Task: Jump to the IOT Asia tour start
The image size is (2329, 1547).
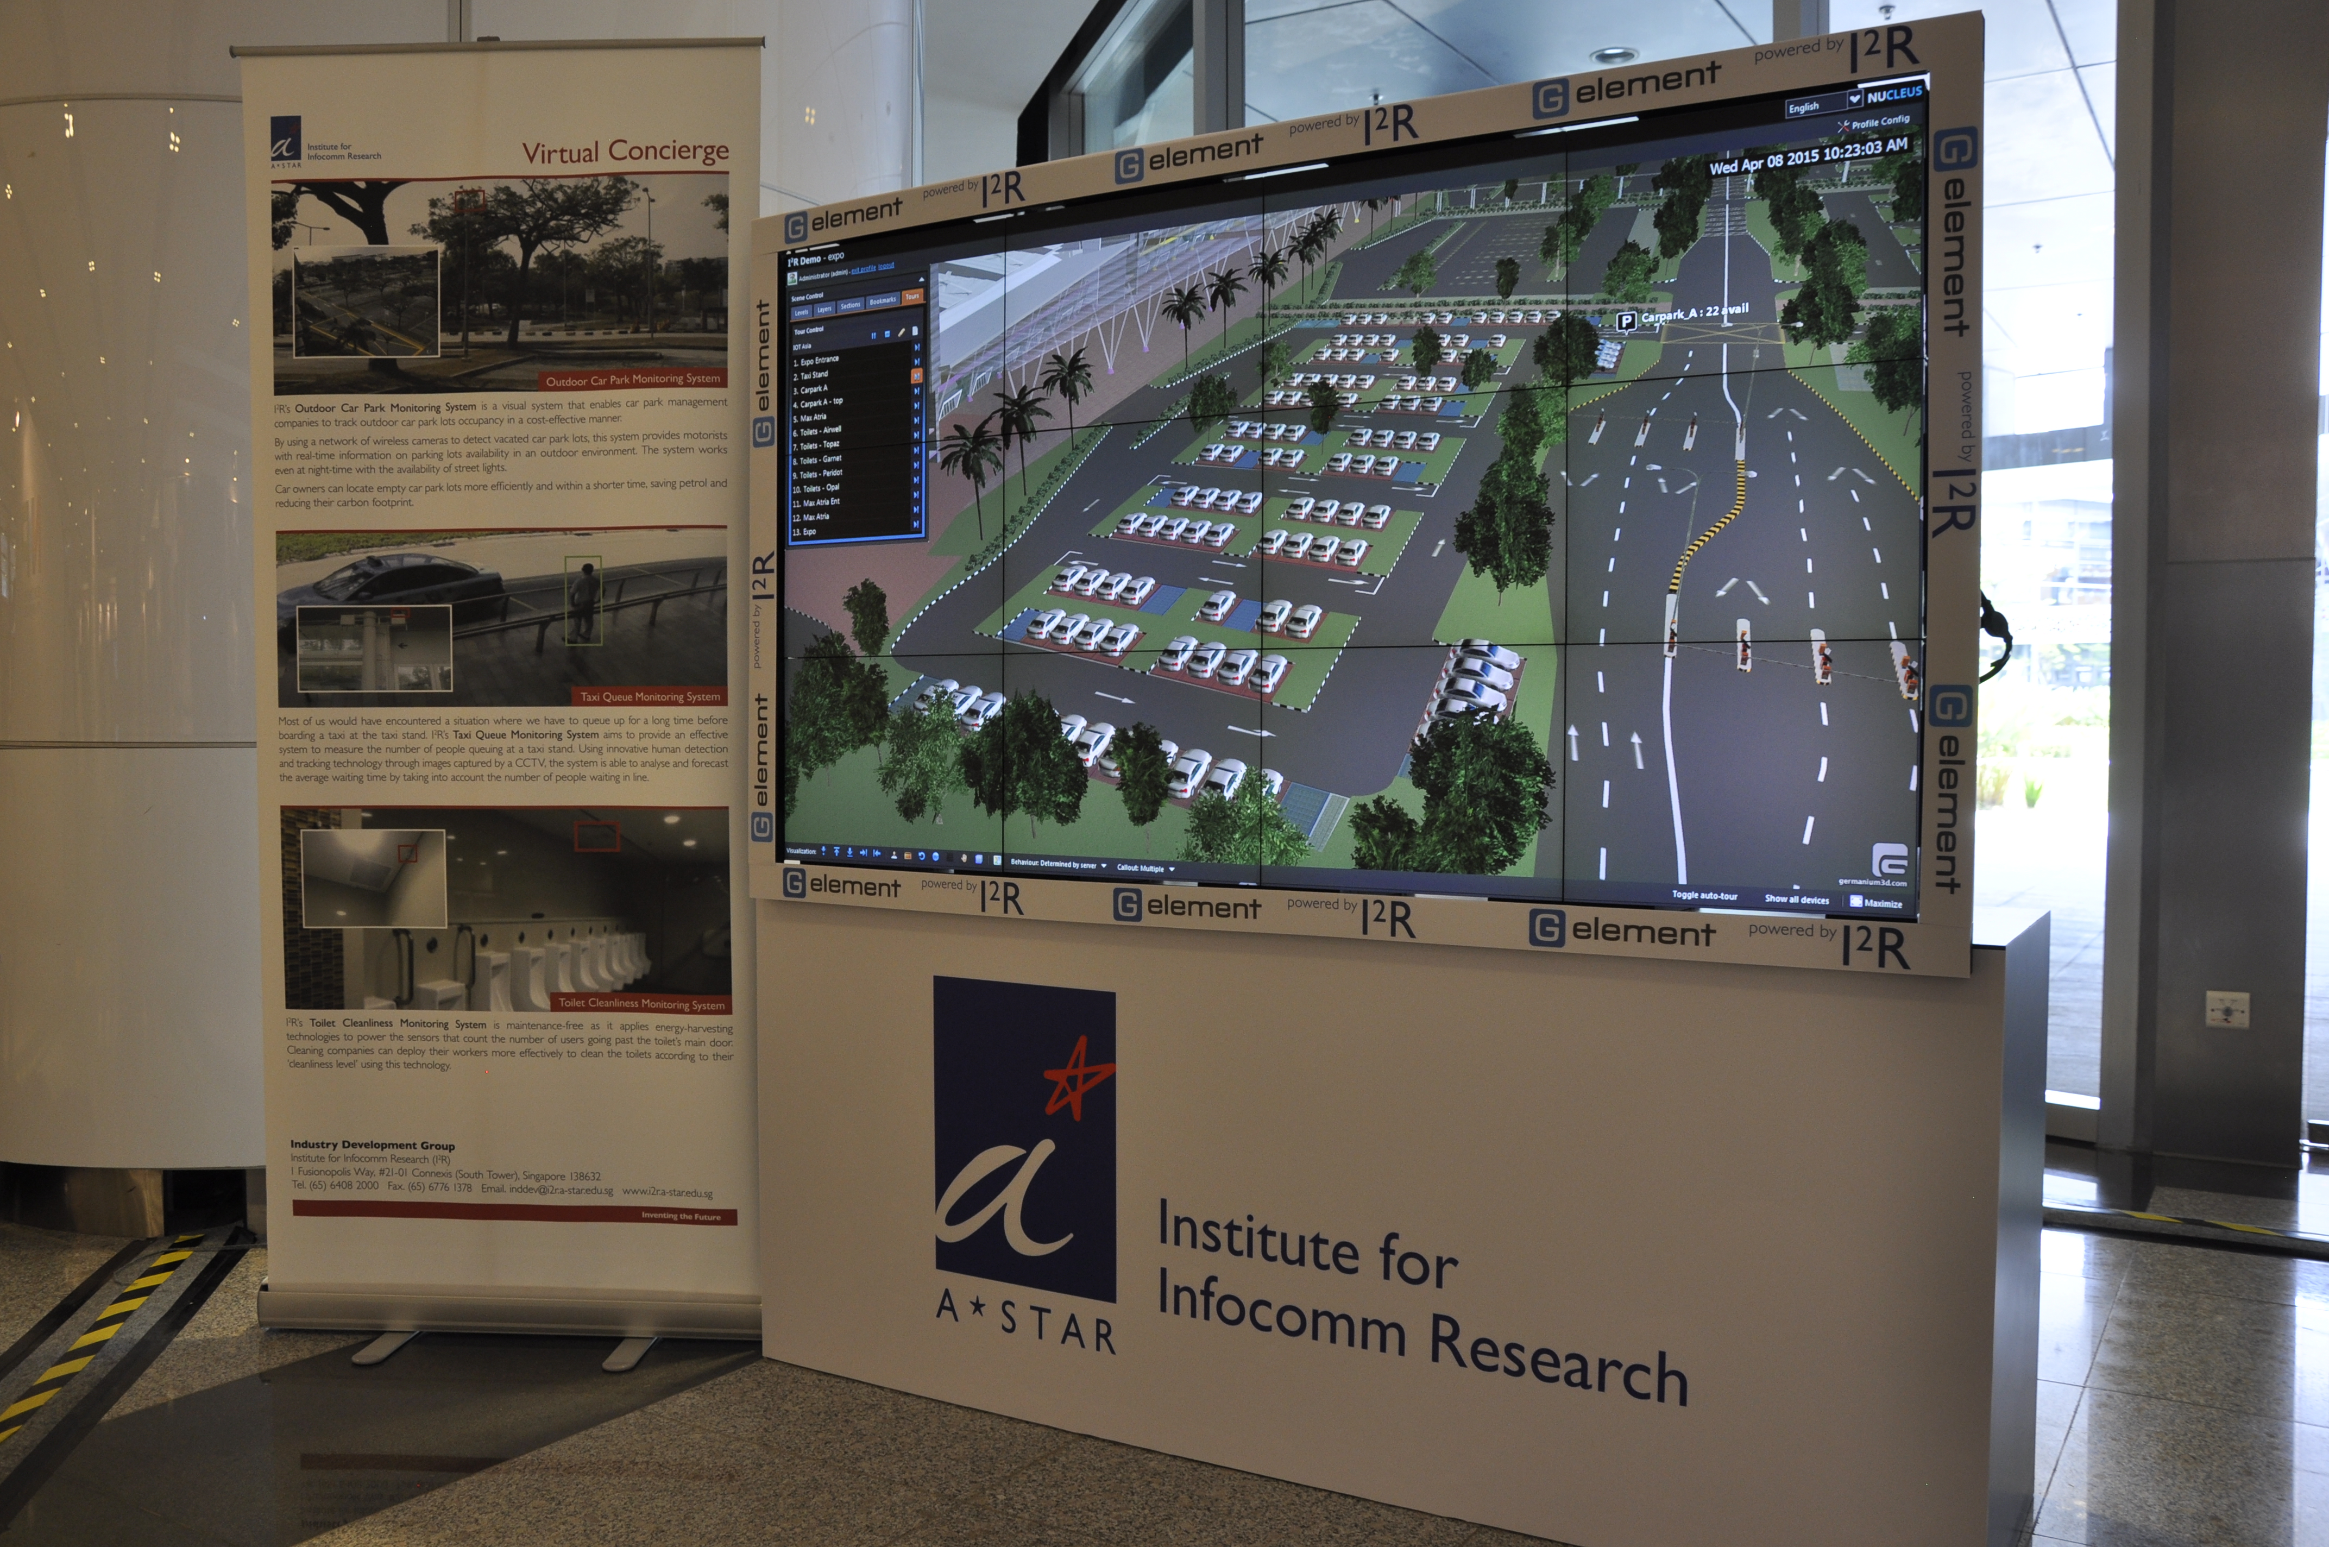Action: click(x=917, y=347)
